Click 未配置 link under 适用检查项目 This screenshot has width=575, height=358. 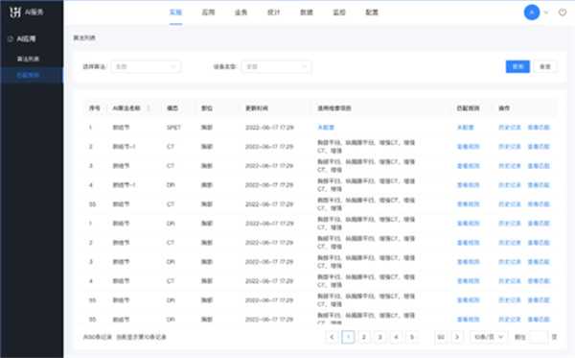point(326,128)
